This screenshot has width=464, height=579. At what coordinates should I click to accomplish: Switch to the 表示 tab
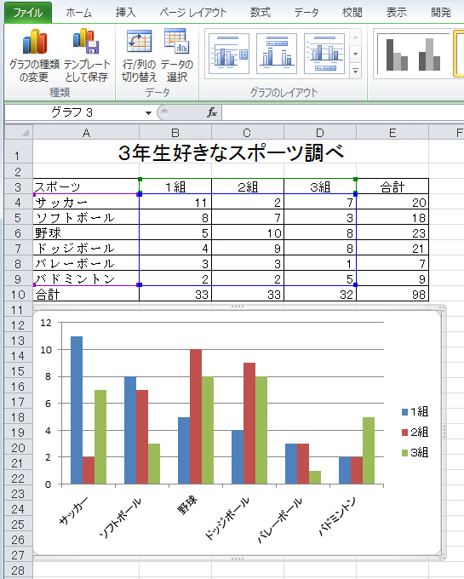[x=397, y=13]
